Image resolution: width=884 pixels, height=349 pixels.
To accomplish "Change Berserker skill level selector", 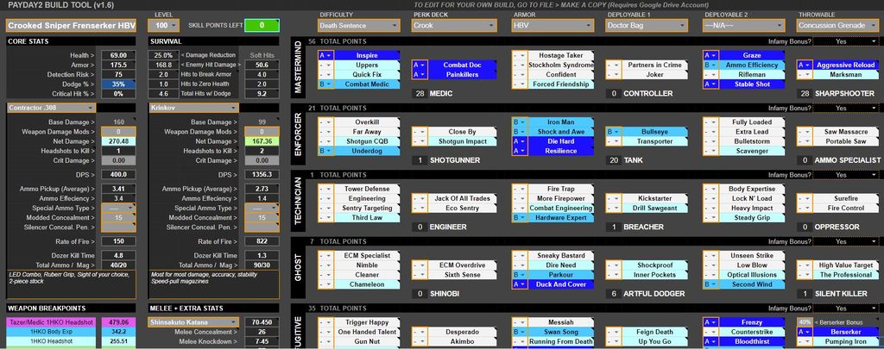I will pos(805,332).
